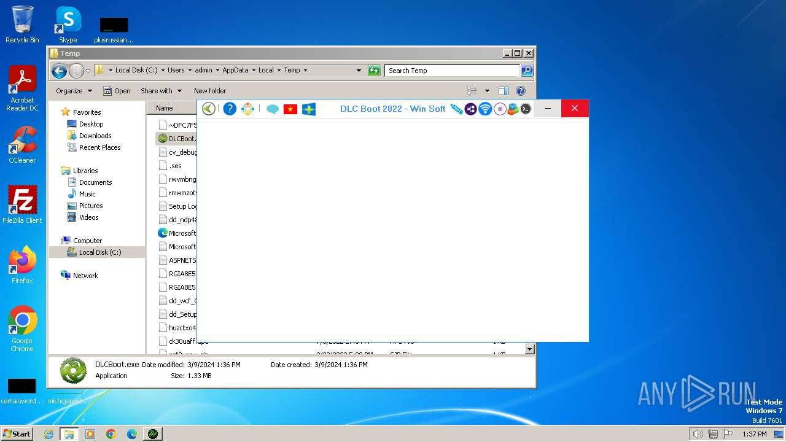
Task: Click the green back arrow in DLC Boot
Action: point(209,109)
